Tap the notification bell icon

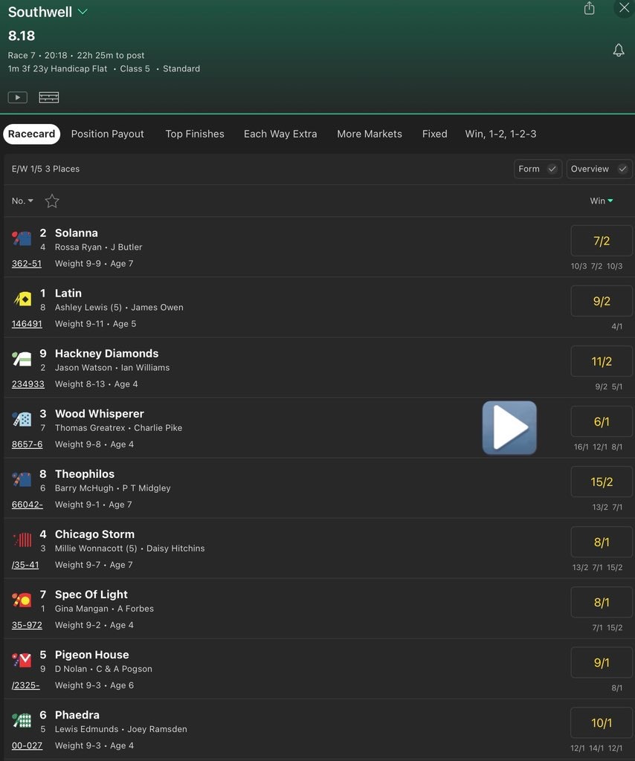[618, 51]
